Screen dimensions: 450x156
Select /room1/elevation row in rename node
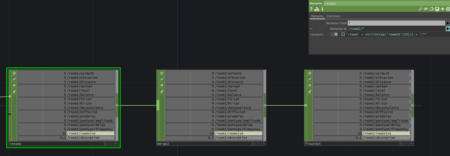tap(66, 78)
